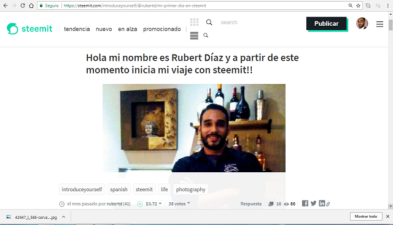Share the post on Facebook

click(x=305, y=203)
